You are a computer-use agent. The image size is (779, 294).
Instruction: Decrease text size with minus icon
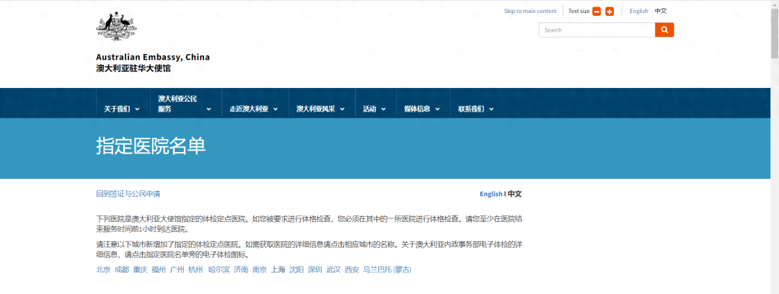[x=597, y=12]
